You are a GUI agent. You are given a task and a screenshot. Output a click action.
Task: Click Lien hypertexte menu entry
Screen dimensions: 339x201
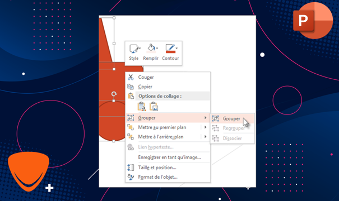point(168,147)
